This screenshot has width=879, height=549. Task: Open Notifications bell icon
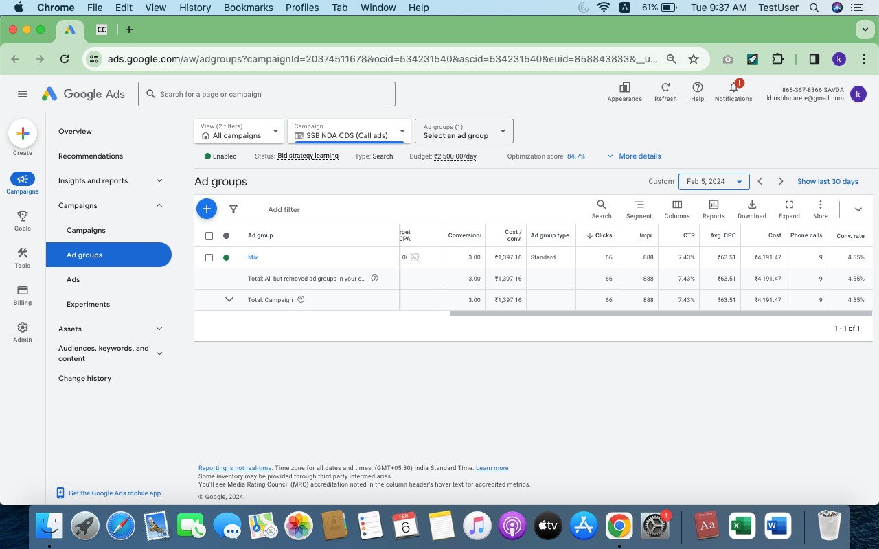[x=733, y=88]
